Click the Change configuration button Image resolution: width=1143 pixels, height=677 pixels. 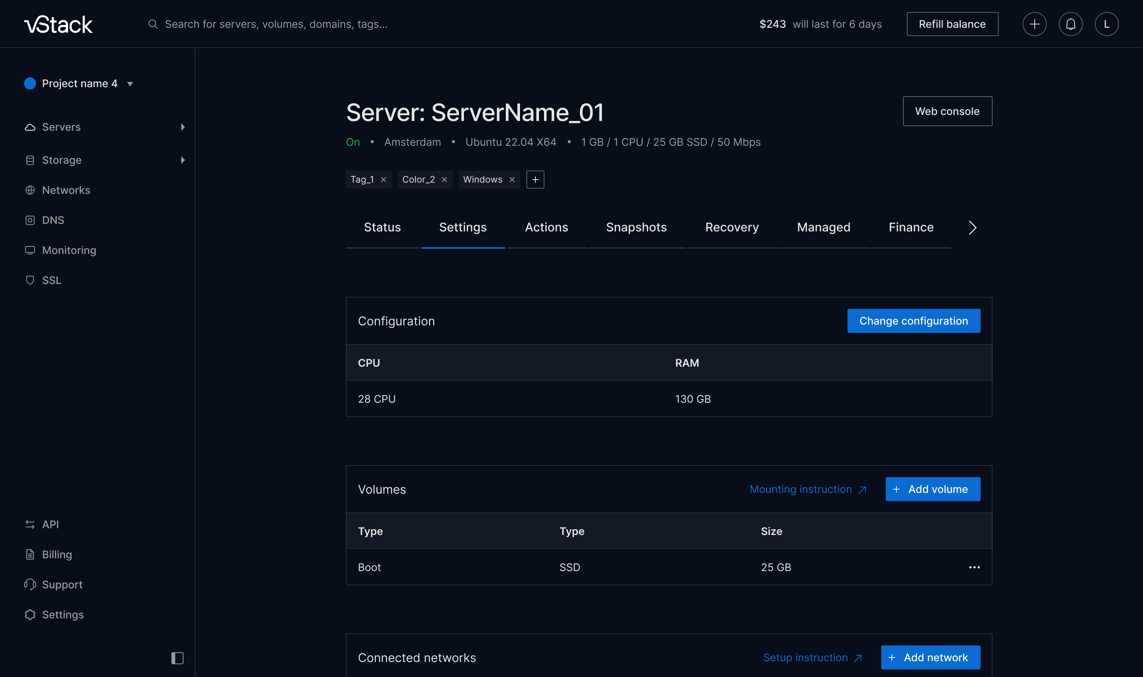coord(913,321)
